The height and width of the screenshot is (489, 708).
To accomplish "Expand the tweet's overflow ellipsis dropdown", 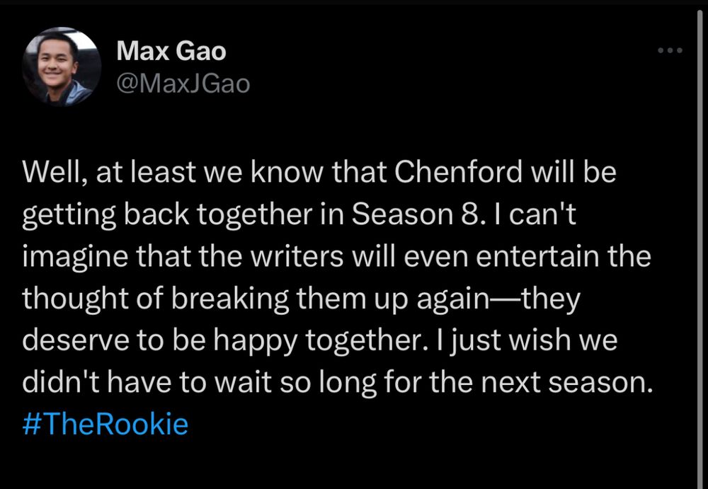I will pos(670,50).
